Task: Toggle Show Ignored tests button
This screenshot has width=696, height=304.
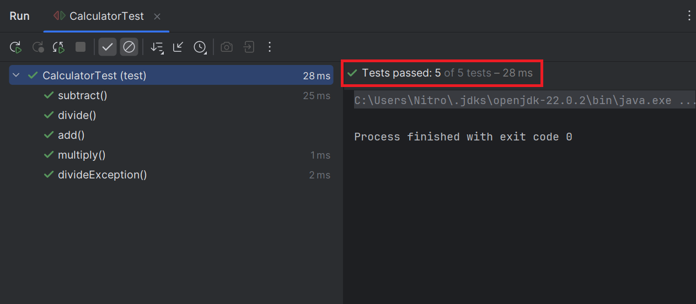Action: pyautogui.click(x=129, y=47)
